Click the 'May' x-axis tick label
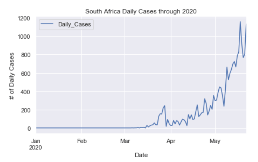 (x=215, y=141)
